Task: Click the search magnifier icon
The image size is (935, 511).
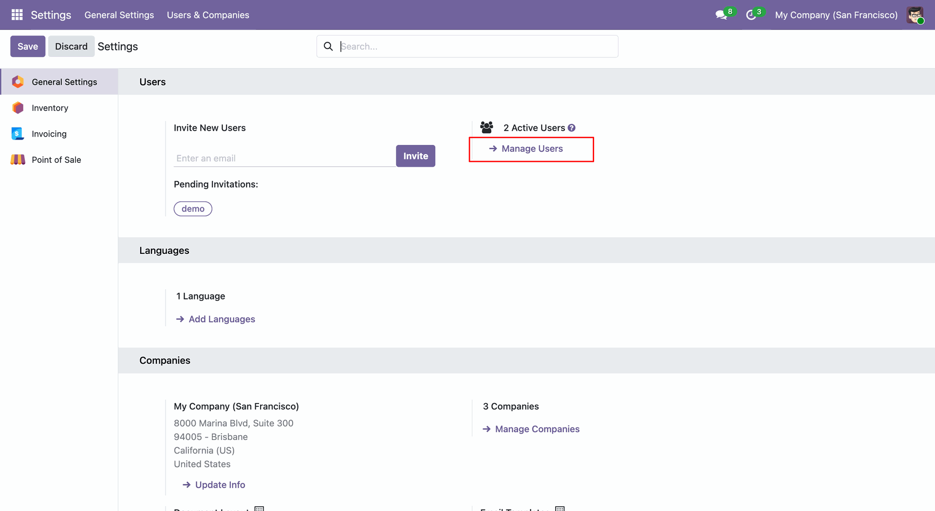Action: click(x=328, y=46)
